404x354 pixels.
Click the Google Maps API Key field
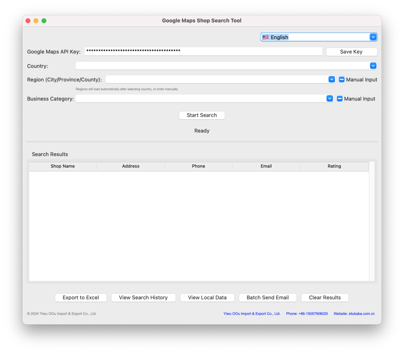(x=203, y=51)
